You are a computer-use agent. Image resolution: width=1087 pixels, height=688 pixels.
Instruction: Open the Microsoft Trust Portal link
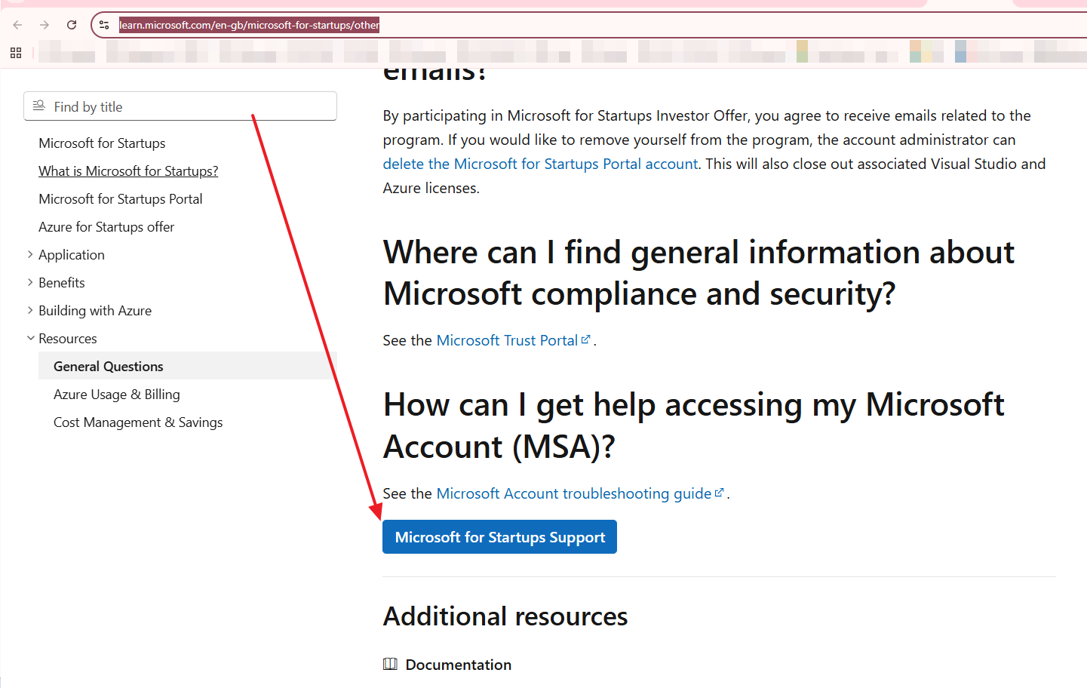coord(513,340)
